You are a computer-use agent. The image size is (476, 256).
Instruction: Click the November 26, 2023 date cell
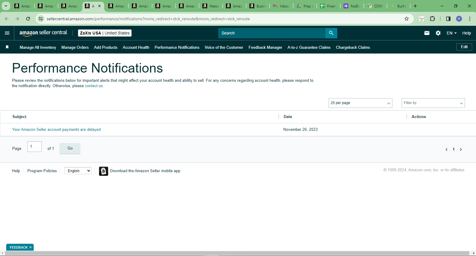(x=300, y=130)
